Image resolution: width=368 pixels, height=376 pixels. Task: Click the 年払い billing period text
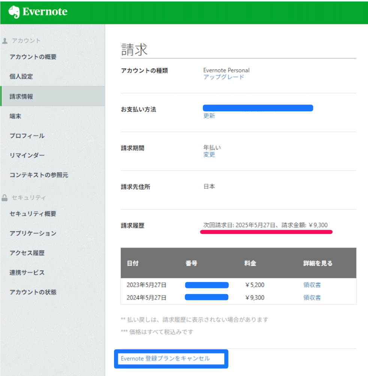[x=212, y=147]
